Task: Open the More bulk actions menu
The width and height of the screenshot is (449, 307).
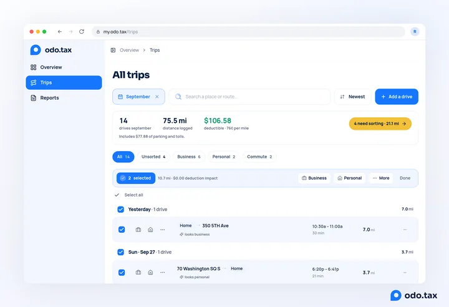Action: [381, 178]
